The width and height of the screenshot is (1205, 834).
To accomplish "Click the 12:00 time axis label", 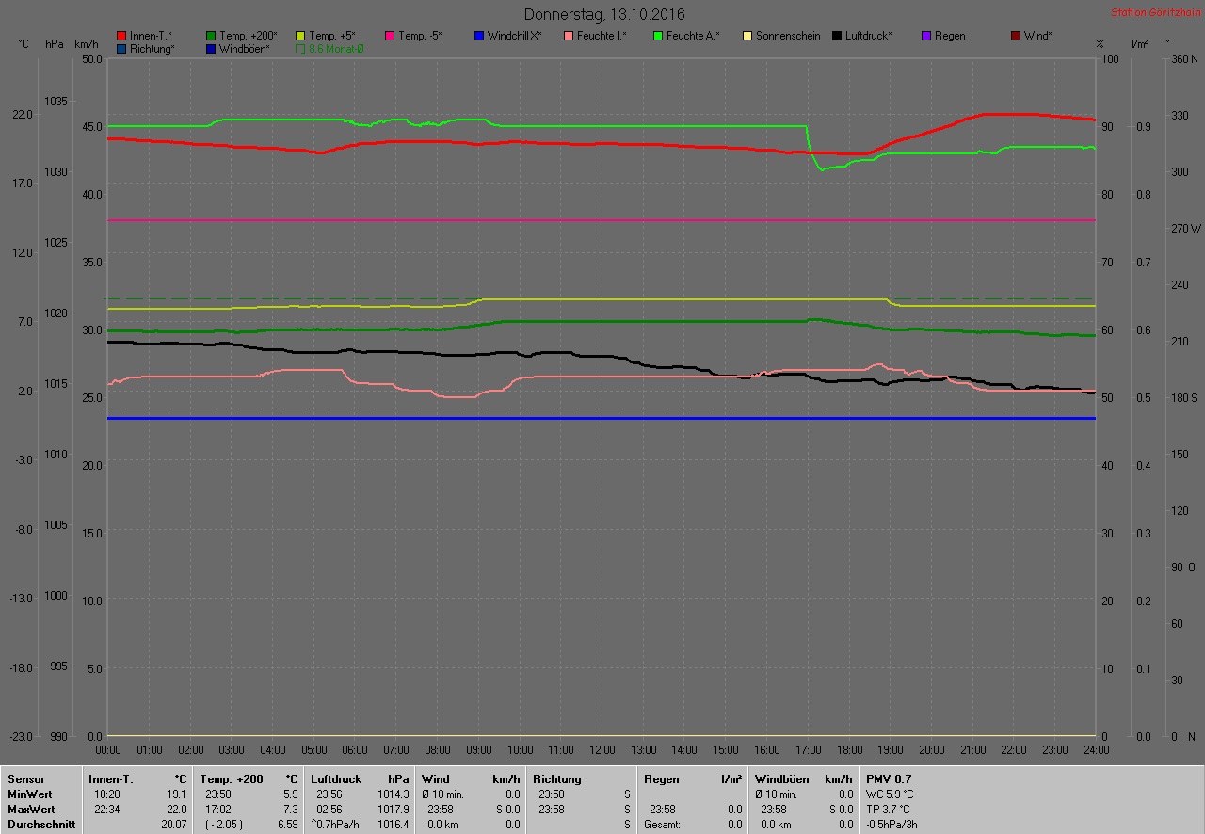I will 602,750.
